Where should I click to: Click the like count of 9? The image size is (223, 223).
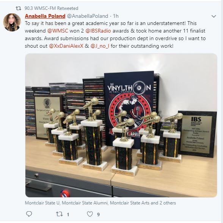click(98, 214)
